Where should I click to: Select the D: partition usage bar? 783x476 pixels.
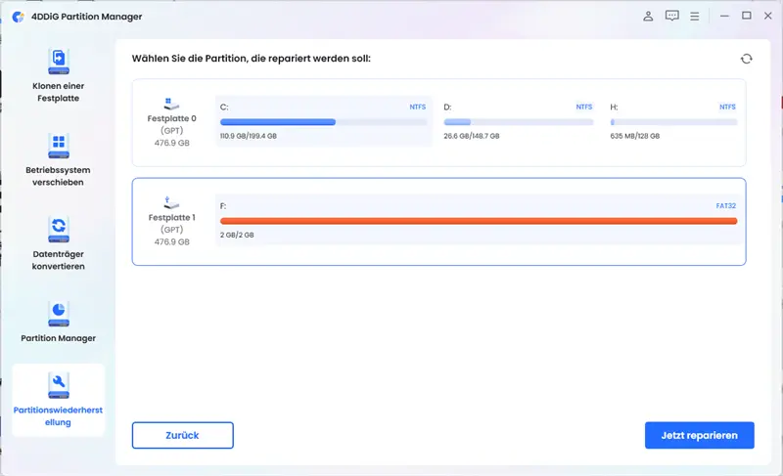[x=519, y=122]
